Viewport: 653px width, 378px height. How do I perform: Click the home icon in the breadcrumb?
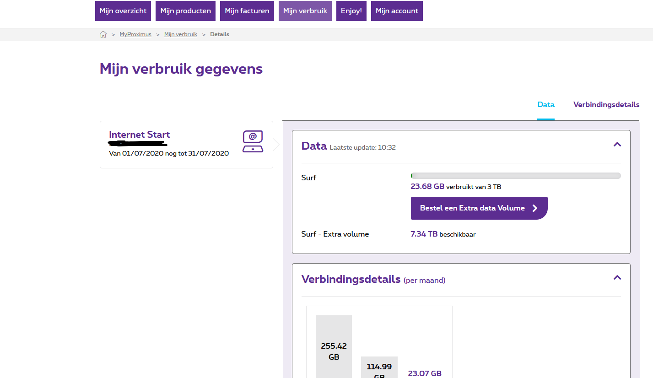coord(103,34)
